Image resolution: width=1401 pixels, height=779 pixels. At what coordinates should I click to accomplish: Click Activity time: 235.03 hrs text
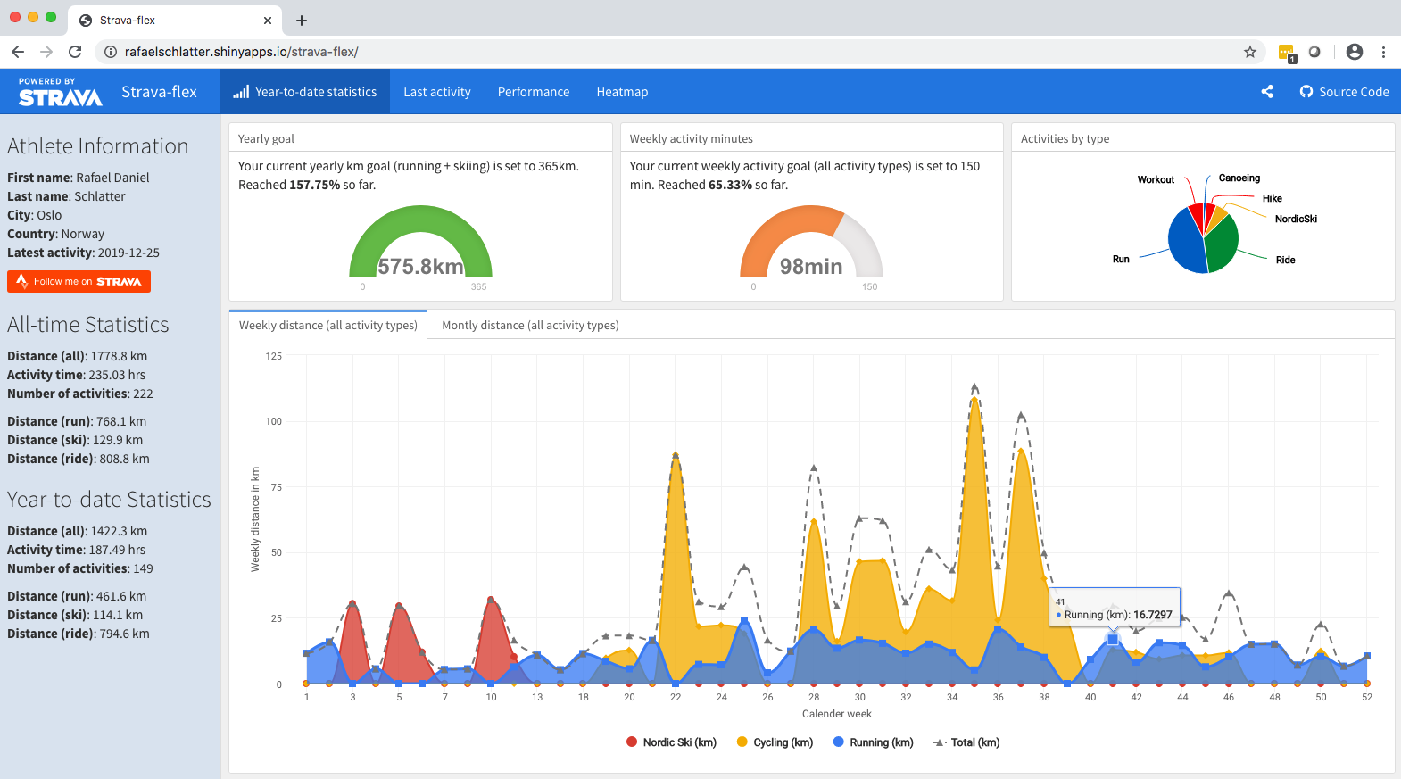[x=76, y=375]
